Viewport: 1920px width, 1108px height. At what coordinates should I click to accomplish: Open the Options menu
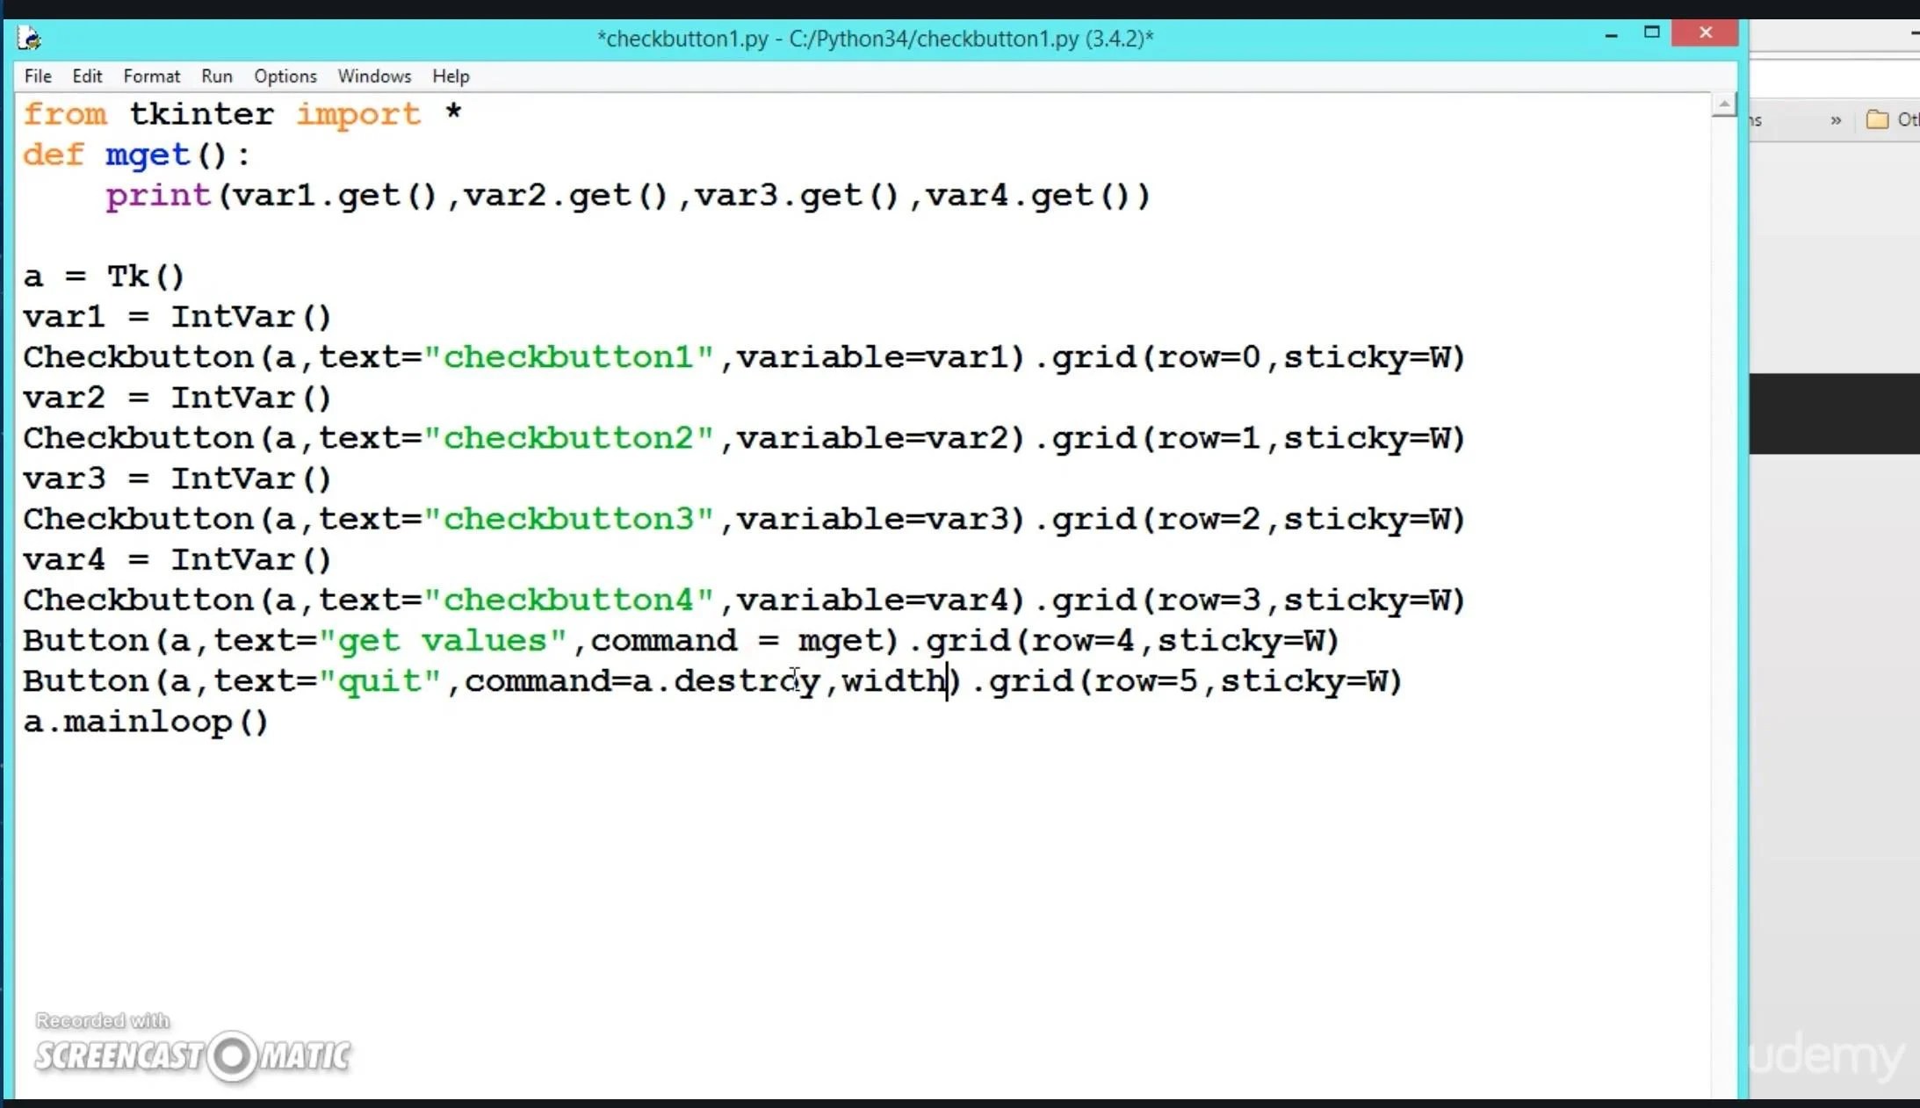pos(285,76)
